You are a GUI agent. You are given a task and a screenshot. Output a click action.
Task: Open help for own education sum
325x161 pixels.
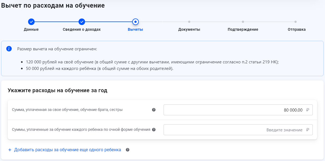154,110
